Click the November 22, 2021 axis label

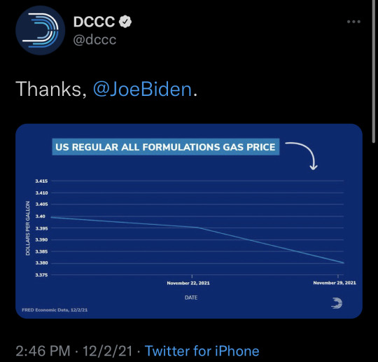coord(188,283)
